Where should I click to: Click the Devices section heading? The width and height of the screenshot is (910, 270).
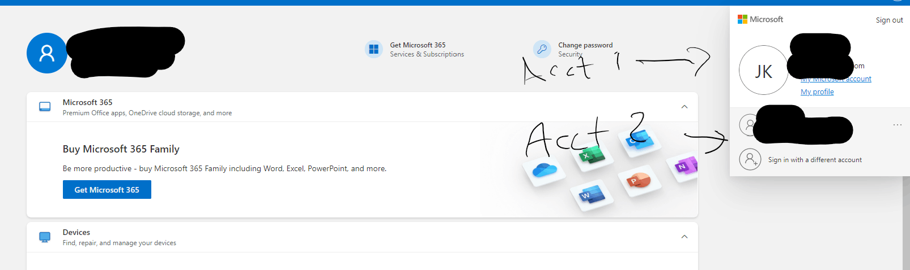(x=76, y=232)
